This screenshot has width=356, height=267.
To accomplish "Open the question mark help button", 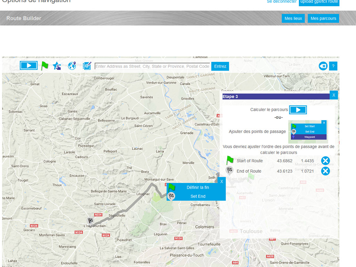I will tap(333, 66).
